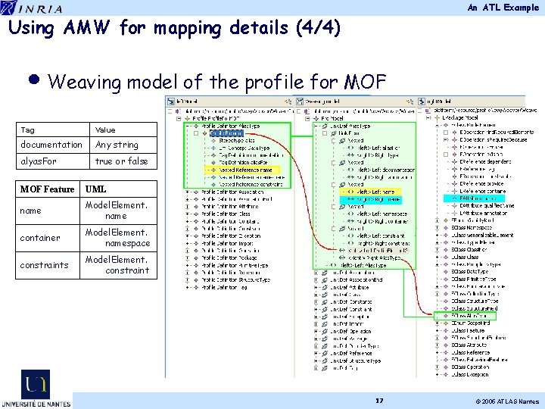Select EClass StructureType row
This screenshot has height=409, width=545.
(475, 301)
